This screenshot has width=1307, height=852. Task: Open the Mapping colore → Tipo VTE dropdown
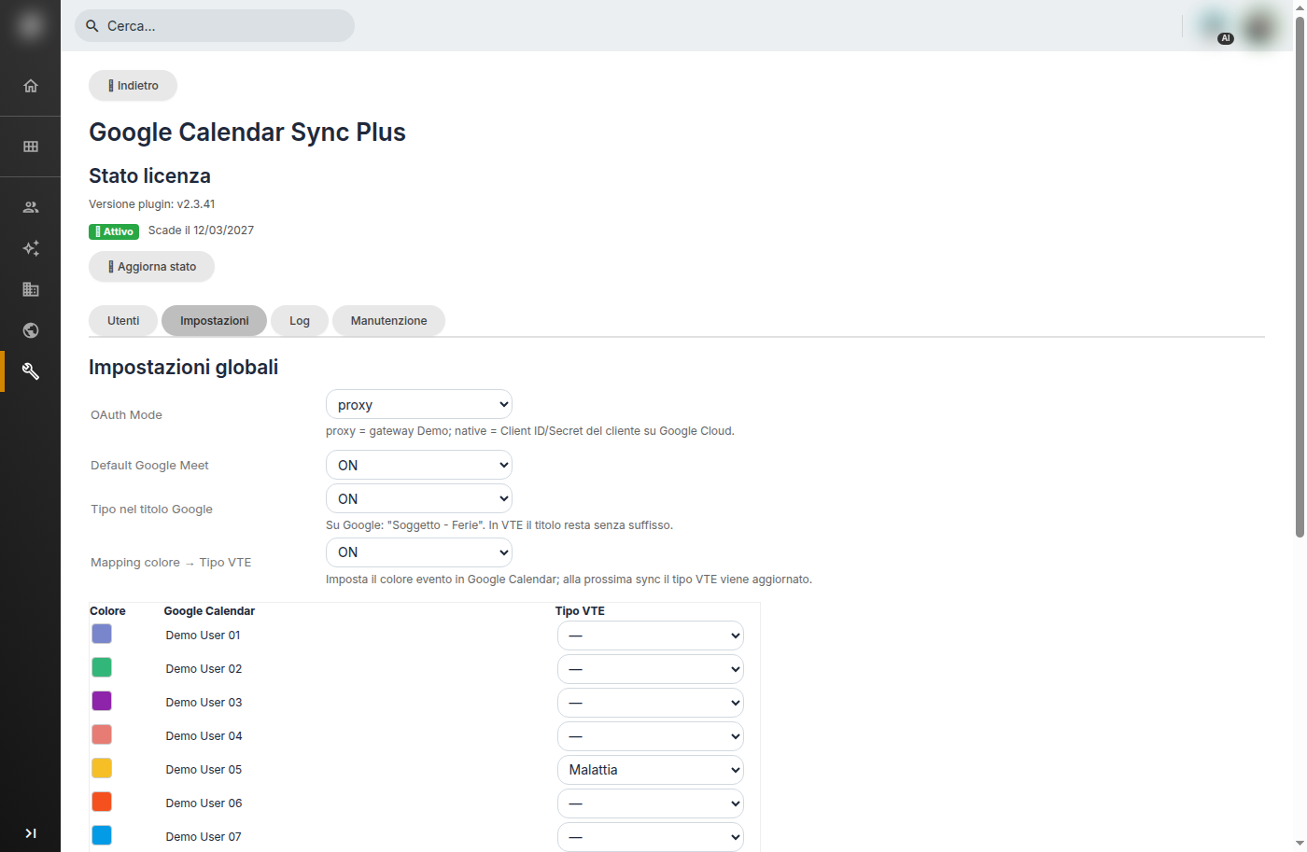pyautogui.click(x=419, y=552)
